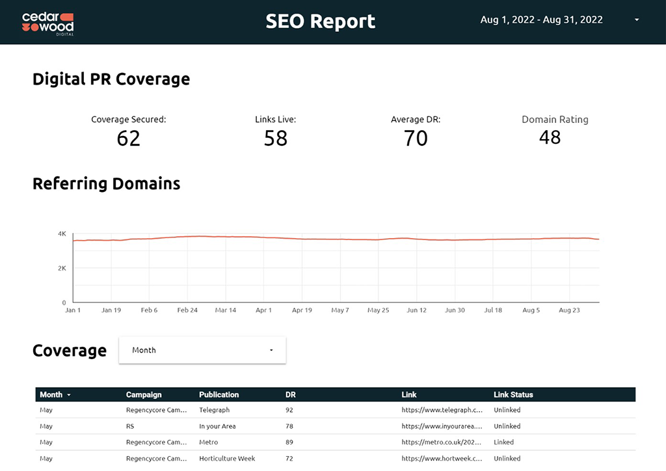Click the Coverage Secured 62 scorecard

pos(128,131)
